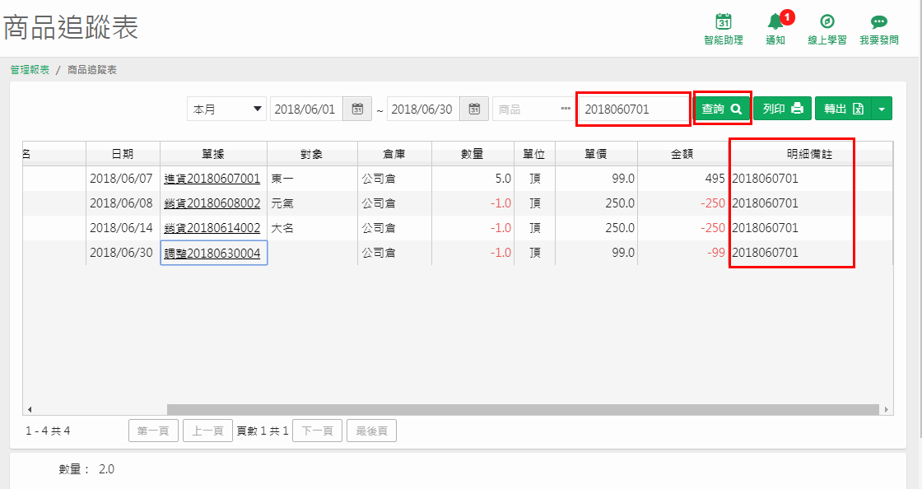Open the 線上學習 compass icon
The width and height of the screenshot is (922, 489).
827,21
